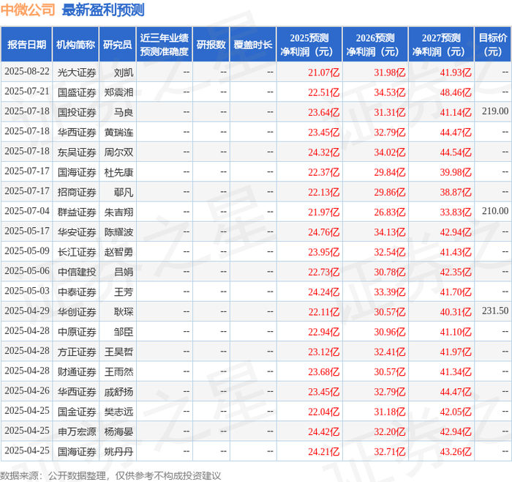This screenshot has height=482, width=512.
Task: Click date 2025-08-22 in first row
Action: click(x=27, y=72)
